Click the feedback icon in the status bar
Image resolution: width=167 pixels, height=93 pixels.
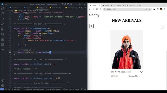click(x=82, y=89)
